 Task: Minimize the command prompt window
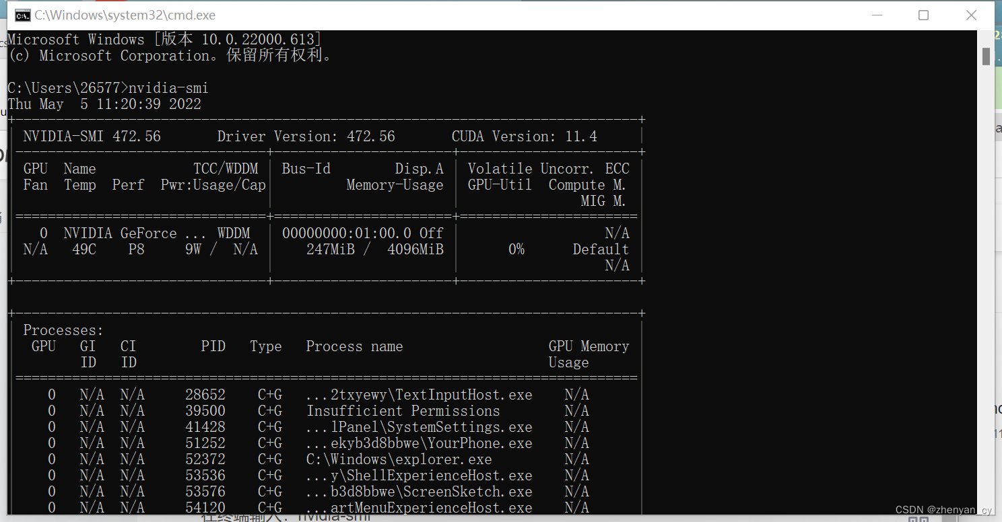pyautogui.click(x=877, y=14)
